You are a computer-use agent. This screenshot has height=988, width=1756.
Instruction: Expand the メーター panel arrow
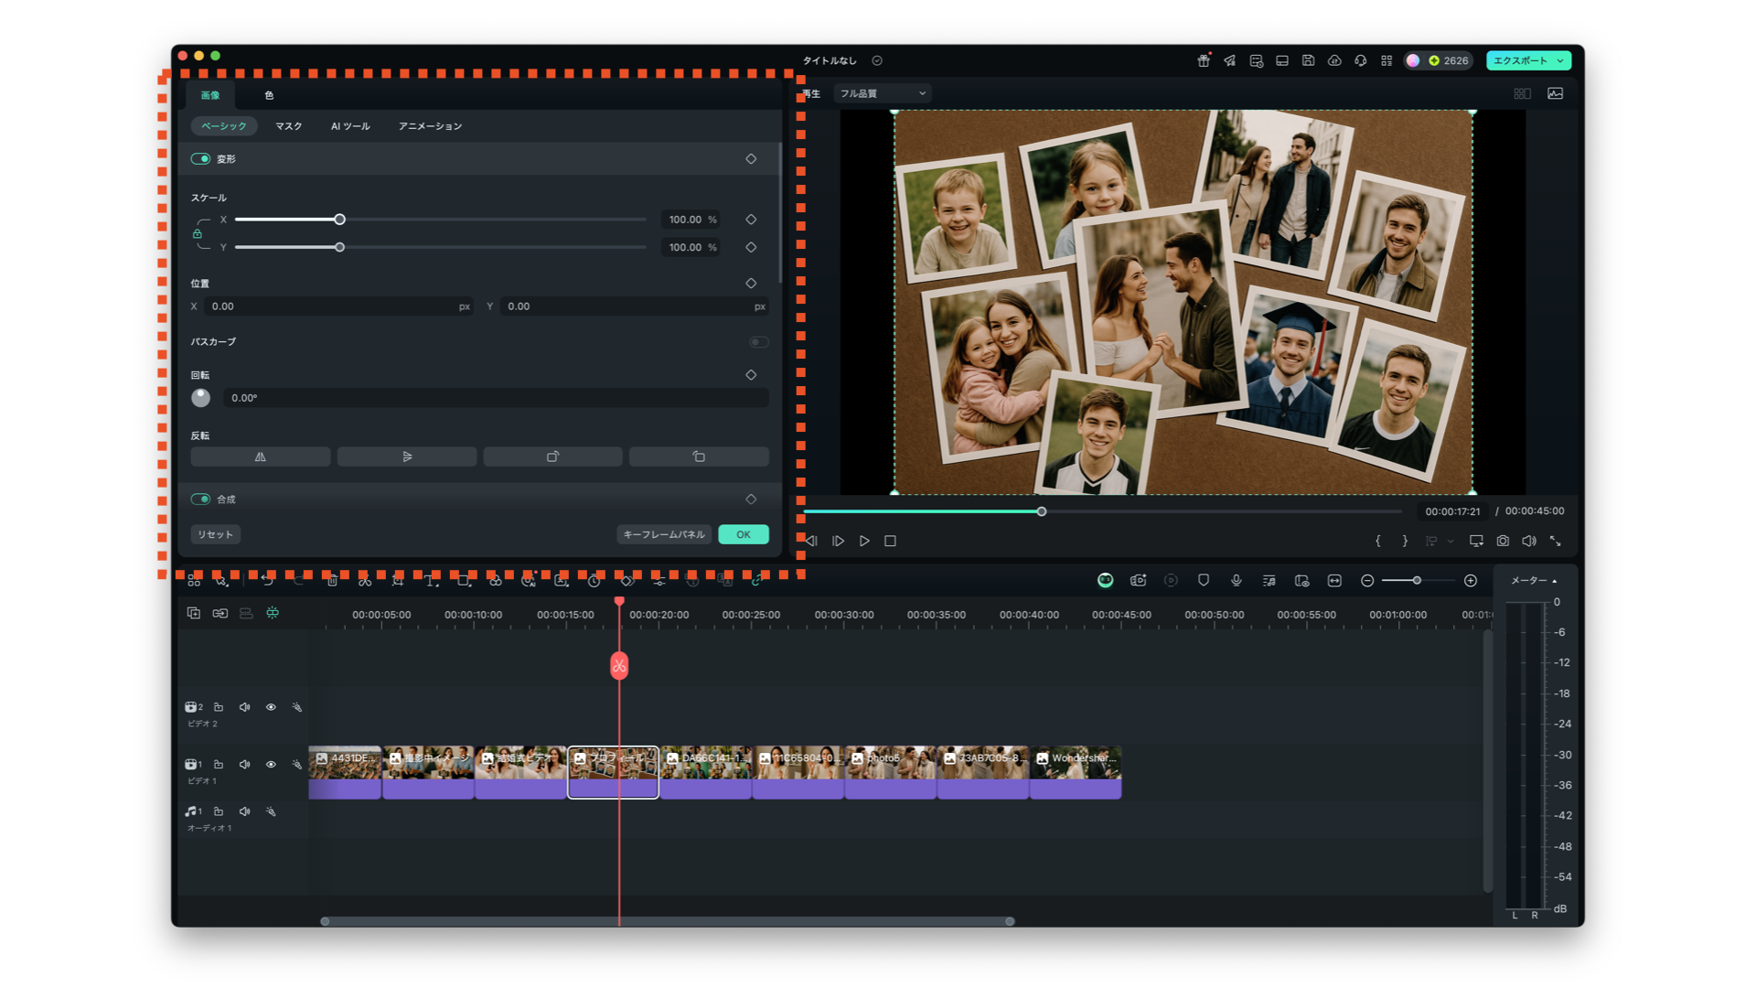[1555, 581]
